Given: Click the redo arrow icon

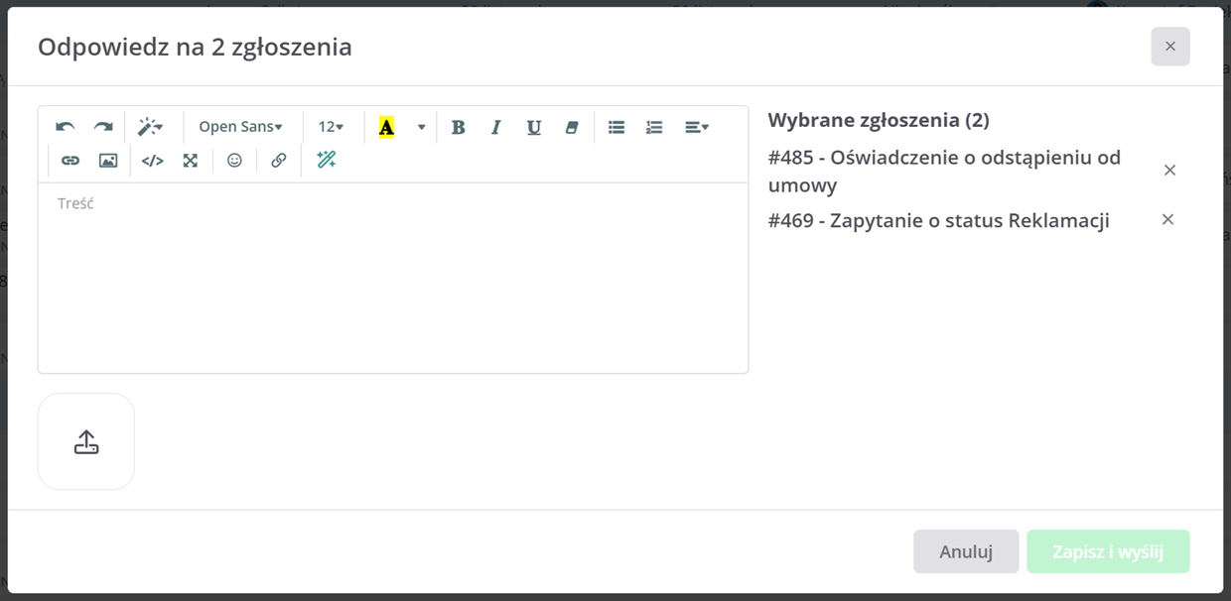Looking at the screenshot, I should tap(103, 127).
